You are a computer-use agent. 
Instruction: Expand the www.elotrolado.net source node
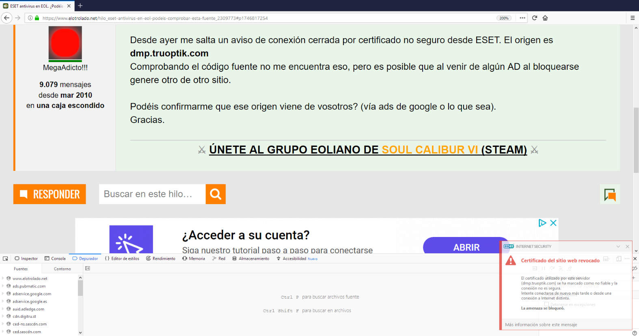coord(3,278)
